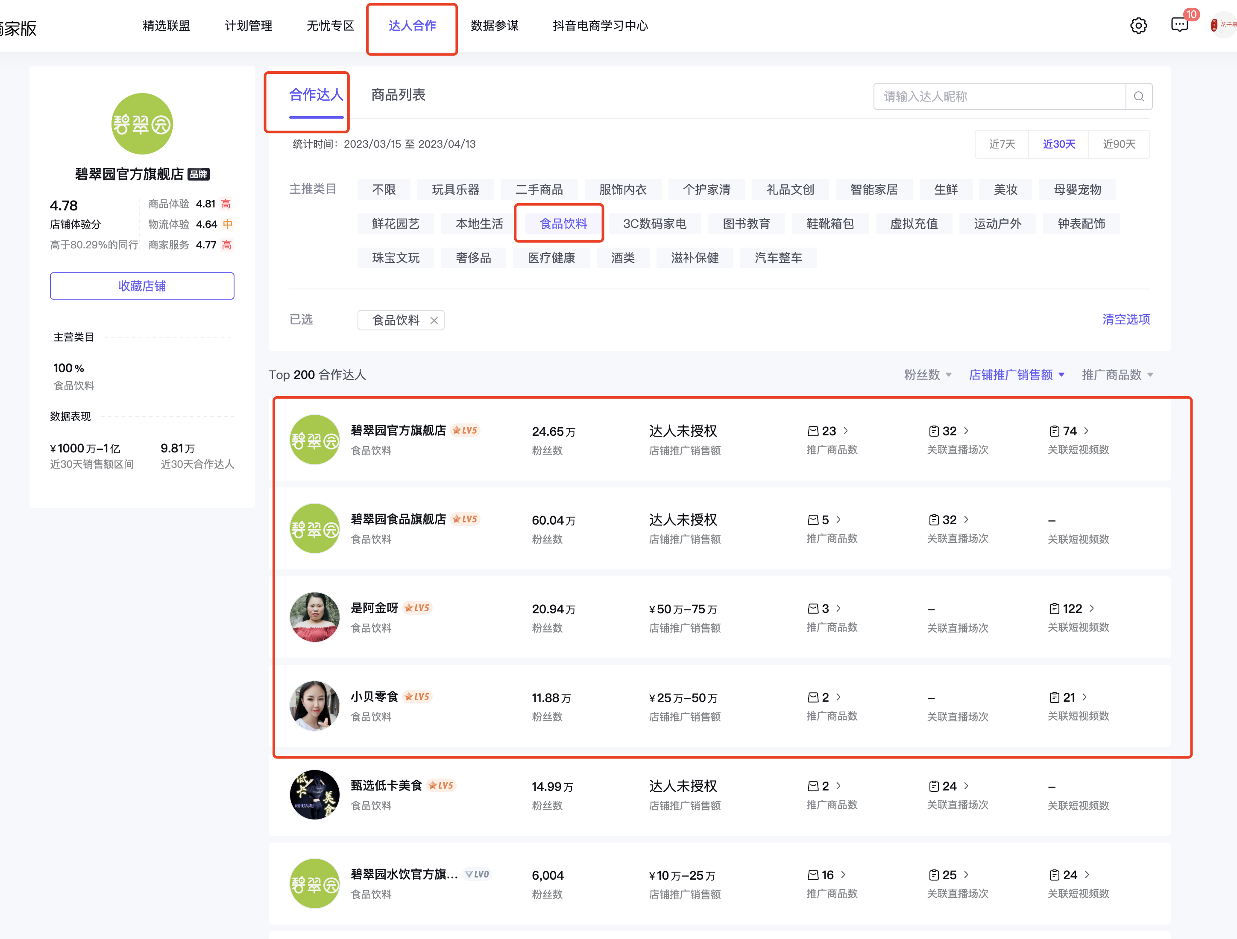
Task: Click livestream icon beside 24 关联直播场次
Action: point(933,786)
